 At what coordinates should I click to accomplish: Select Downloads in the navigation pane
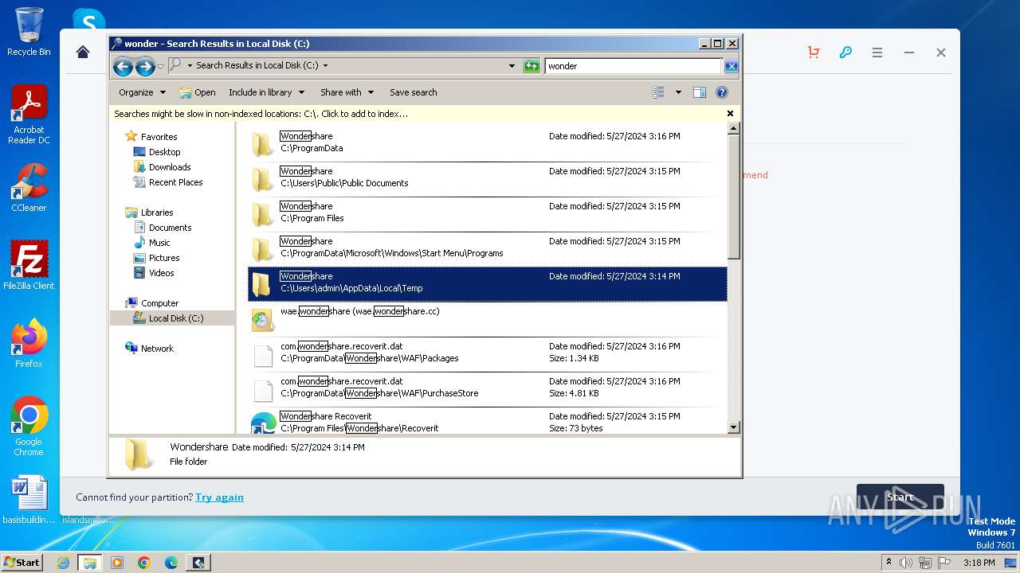(162, 167)
